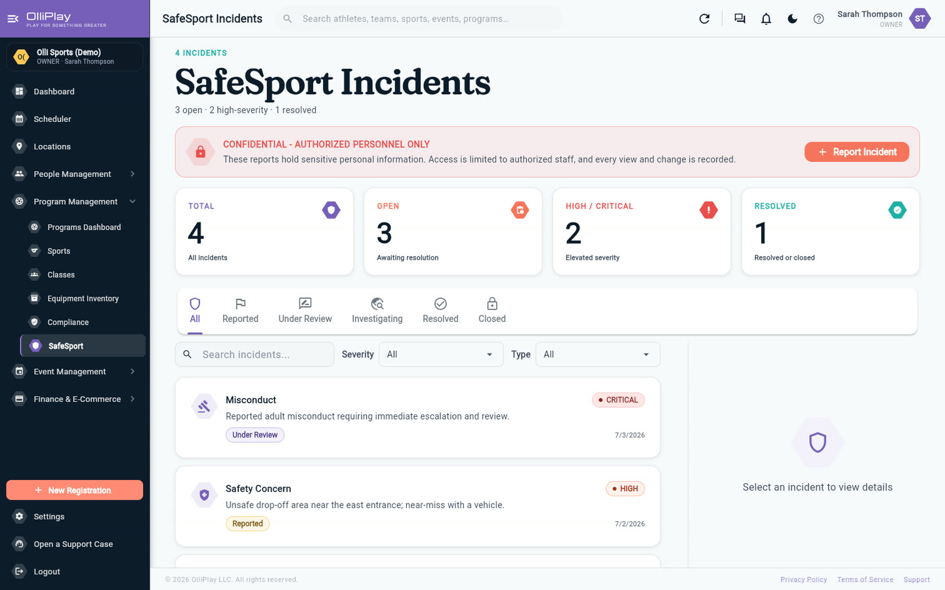945x590 pixels.
Task: Click the Locations pin icon
Action: (19, 146)
